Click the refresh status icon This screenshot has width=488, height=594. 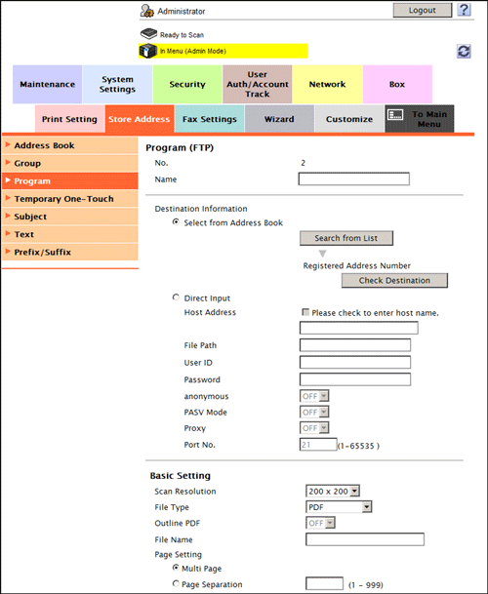click(464, 51)
